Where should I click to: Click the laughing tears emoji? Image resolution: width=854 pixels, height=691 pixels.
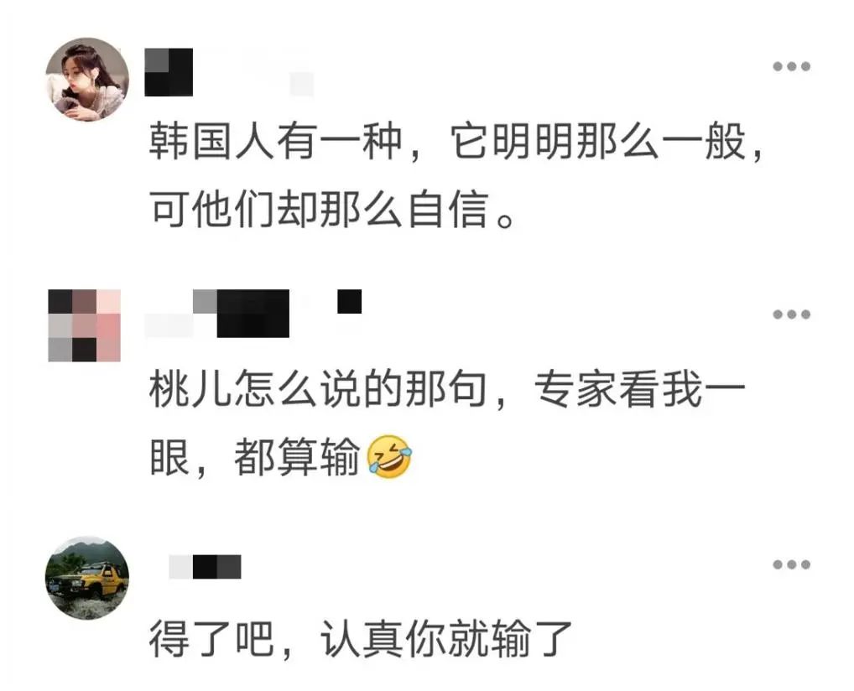pos(389,457)
